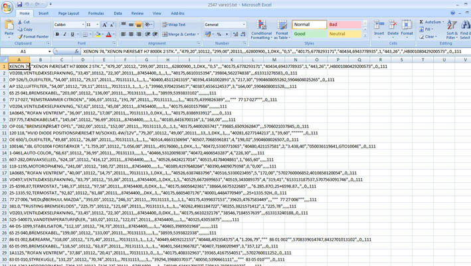
Task: Click the Office button
Action: click(7, 8)
